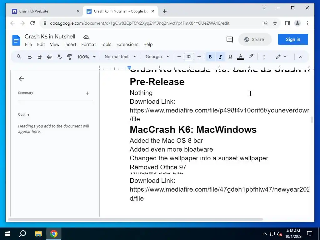The width and height of the screenshot is (320, 240).
Task: Open the Georgia font dropdown
Action: tap(157, 57)
